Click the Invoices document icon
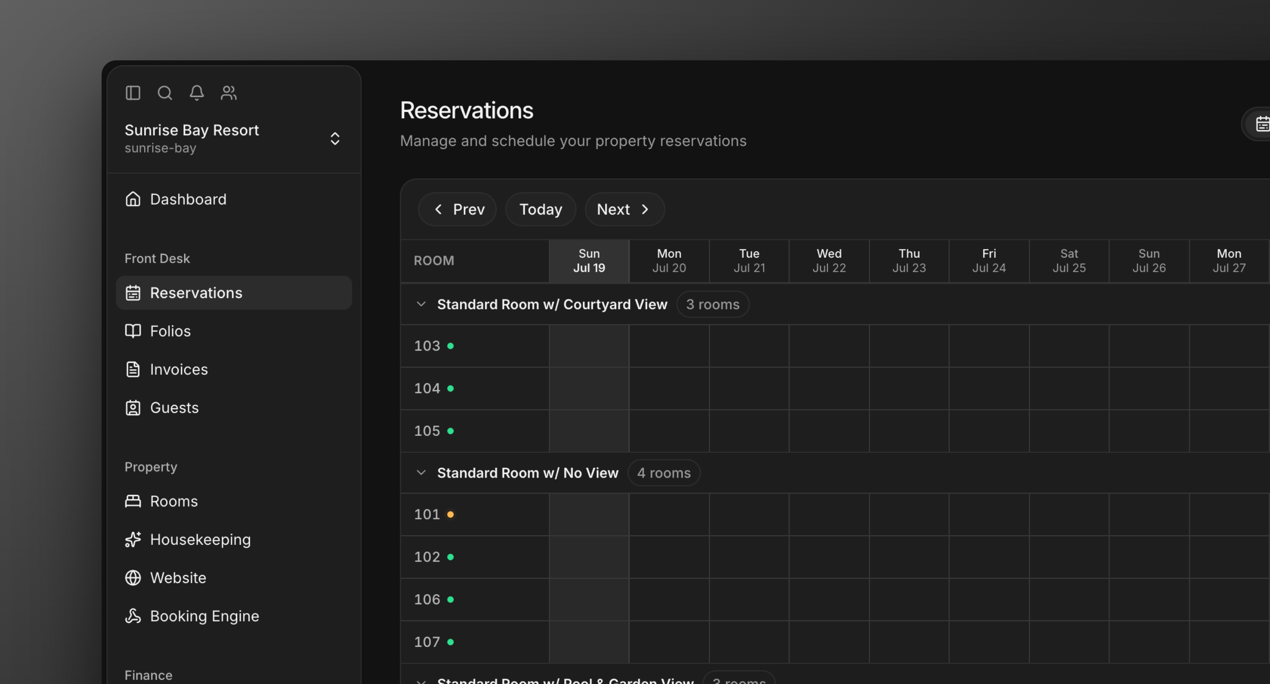This screenshot has height=684, width=1270. click(x=132, y=369)
